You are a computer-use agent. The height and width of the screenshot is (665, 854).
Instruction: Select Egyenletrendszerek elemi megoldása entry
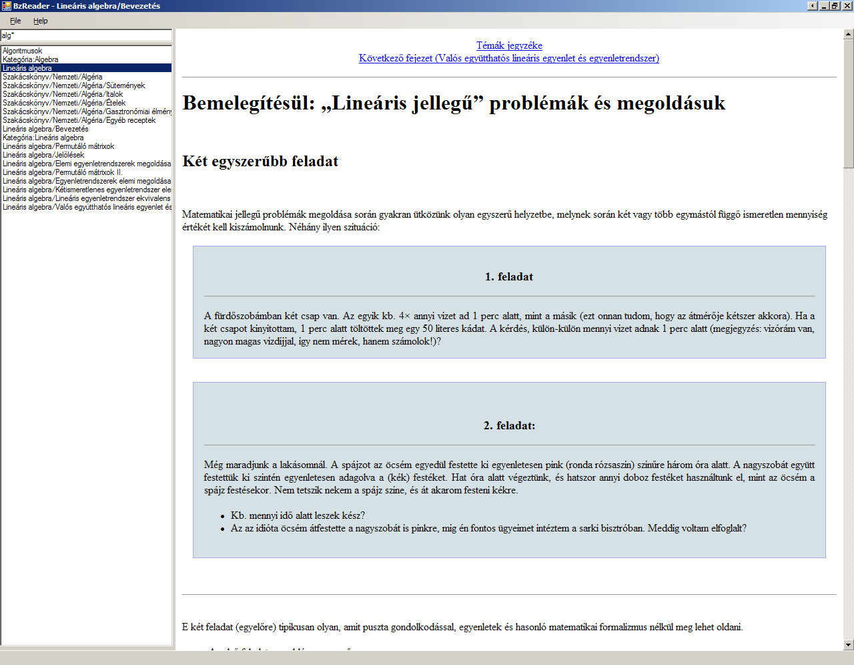click(x=87, y=181)
